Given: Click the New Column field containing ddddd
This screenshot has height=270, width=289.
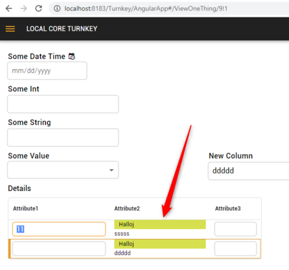Looking at the screenshot, I should pos(248,171).
